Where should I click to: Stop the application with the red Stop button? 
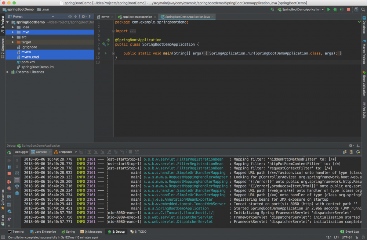[348, 9]
